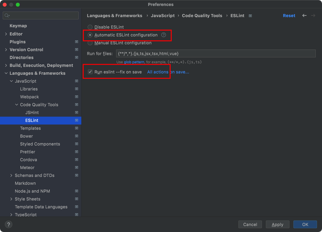322x232 pixels.
Task: Click the project-level icon beside Webpack
Action: (x=77, y=97)
